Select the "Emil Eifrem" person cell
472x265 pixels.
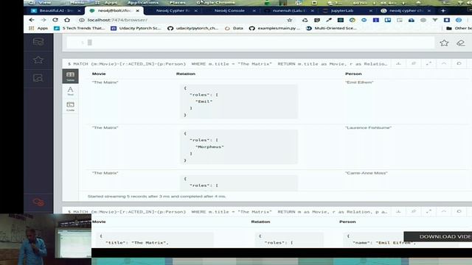359,82
